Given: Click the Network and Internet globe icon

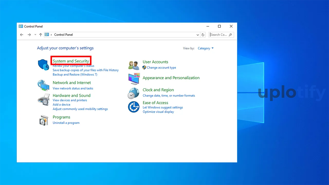Looking at the screenshot, I should point(43,85).
